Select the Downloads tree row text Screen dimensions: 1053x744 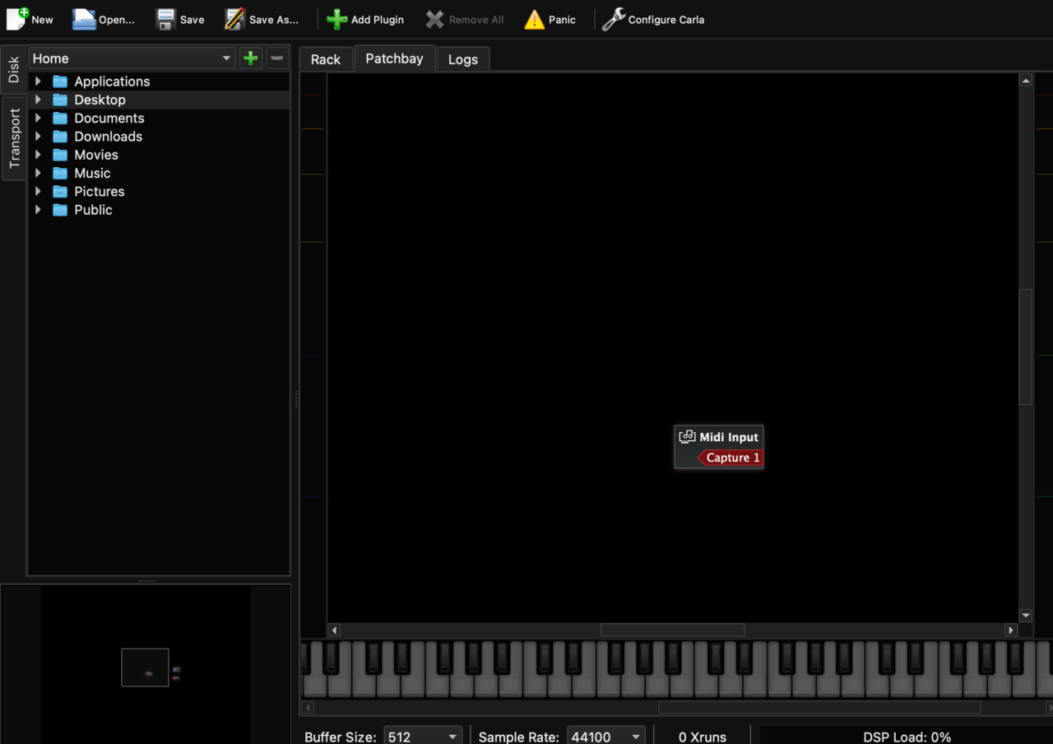(109, 137)
